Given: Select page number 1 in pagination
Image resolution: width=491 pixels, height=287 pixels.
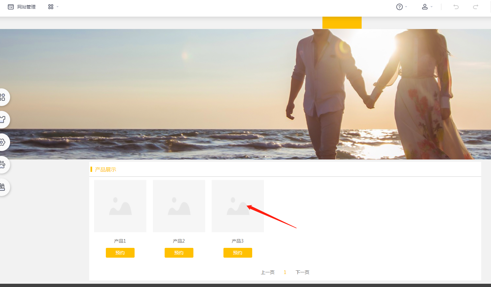Looking at the screenshot, I should pyautogui.click(x=285, y=272).
